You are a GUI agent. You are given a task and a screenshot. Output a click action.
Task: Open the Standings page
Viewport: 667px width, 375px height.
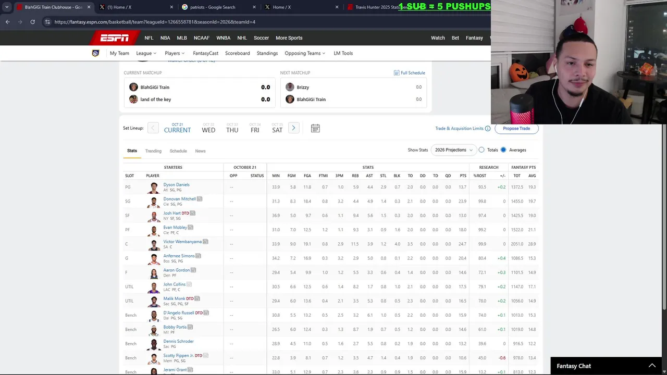pyautogui.click(x=267, y=53)
